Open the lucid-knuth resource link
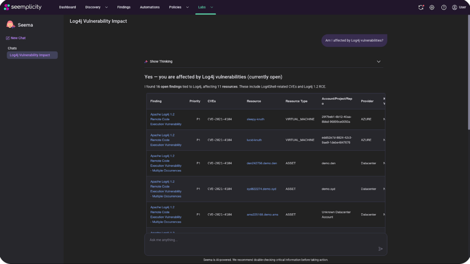470x264 pixels. pos(254,140)
